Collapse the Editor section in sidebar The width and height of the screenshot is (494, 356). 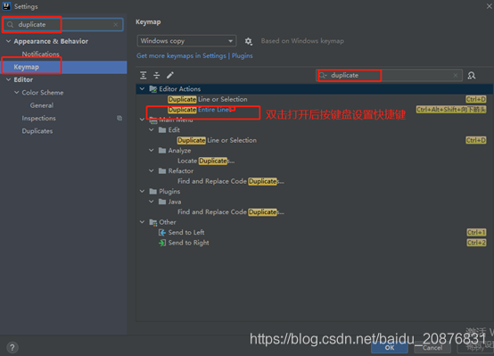pos(9,79)
